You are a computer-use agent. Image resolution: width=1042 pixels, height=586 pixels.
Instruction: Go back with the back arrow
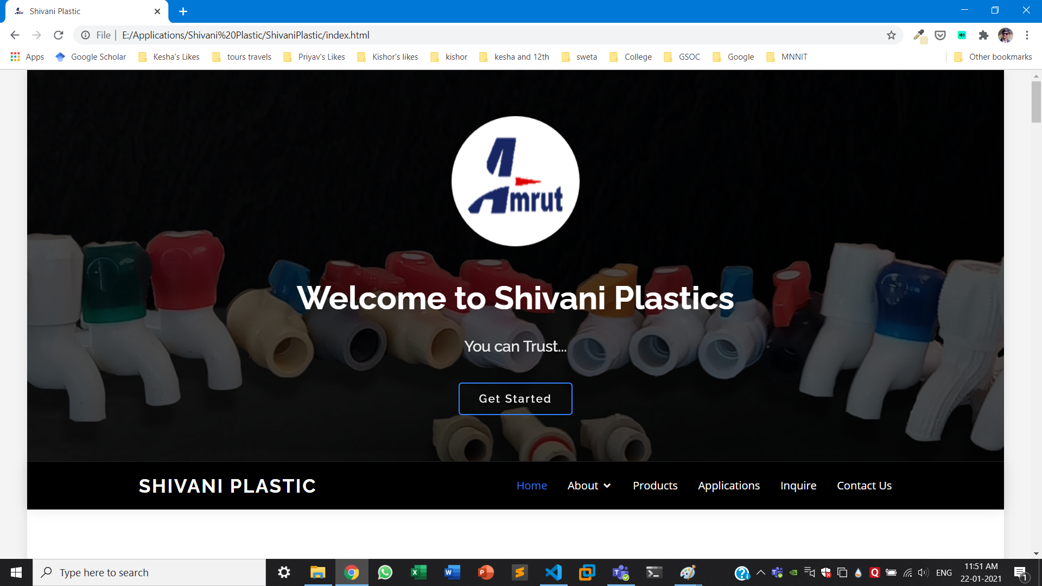(x=15, y=35)
